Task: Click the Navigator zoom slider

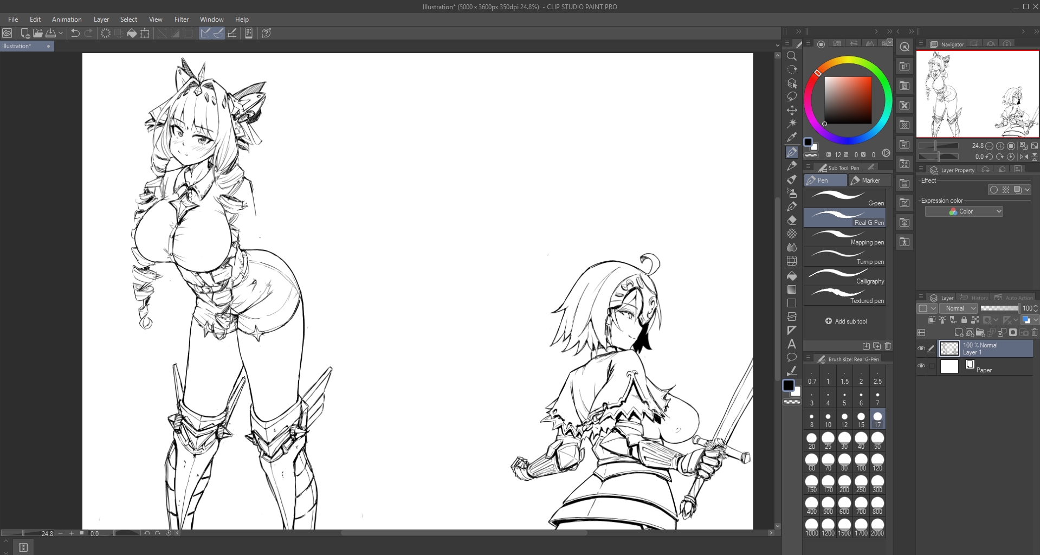Action: click(x=938, y=146)
